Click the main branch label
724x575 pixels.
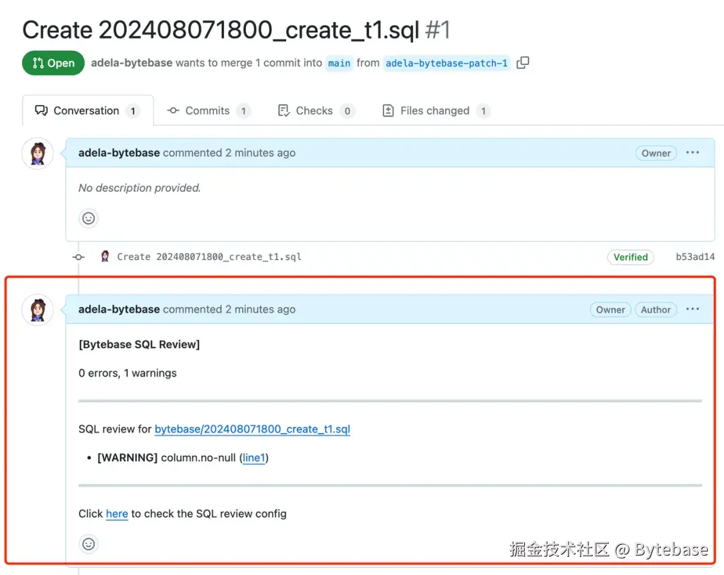click(339, 63)
